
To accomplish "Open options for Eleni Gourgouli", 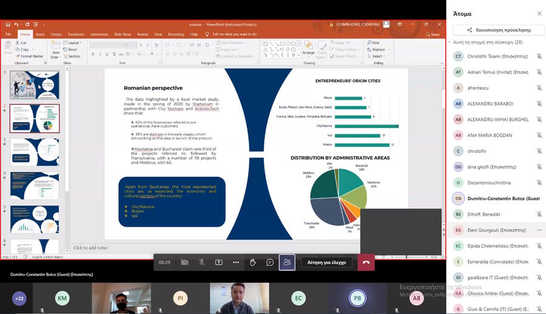I will tap(539, 230).
